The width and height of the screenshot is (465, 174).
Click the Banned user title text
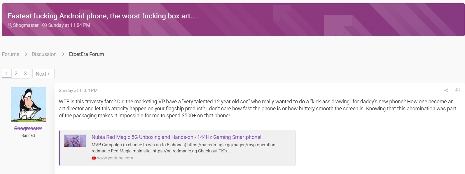(28, 135)
